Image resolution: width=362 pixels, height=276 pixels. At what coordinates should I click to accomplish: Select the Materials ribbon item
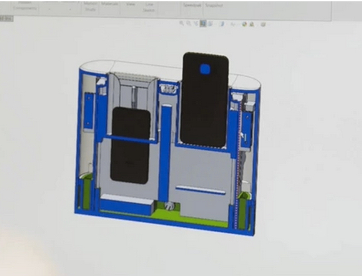[110, 4]
